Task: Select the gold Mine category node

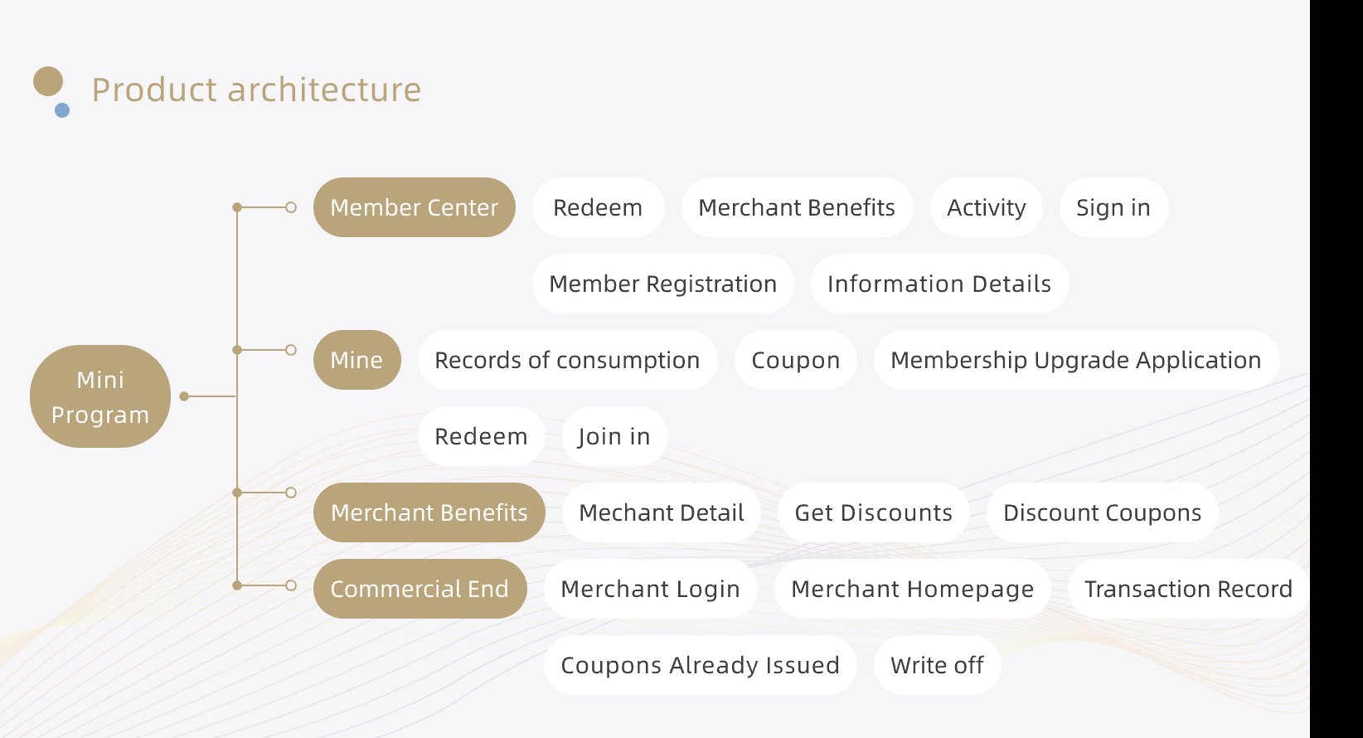Action: point(357,360)
